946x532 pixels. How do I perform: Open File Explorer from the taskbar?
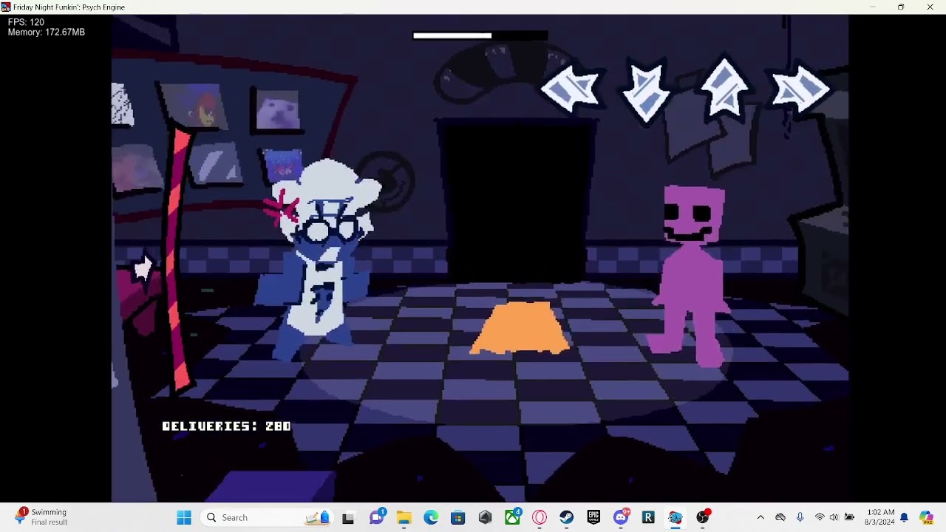point(404,517)
